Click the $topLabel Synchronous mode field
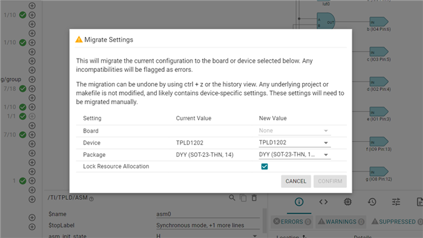 tap(208, 225)
